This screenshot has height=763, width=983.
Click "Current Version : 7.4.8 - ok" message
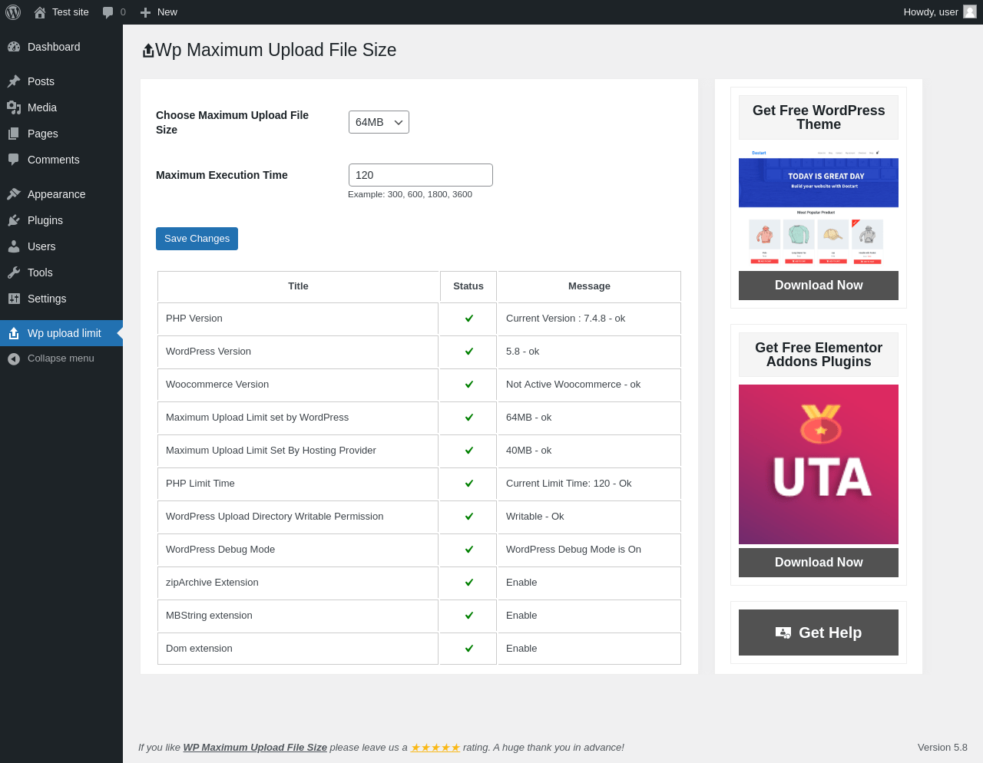[x=565, y=319]
